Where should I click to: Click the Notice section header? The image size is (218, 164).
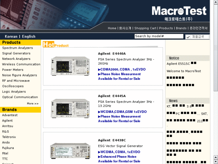pyautogui.click(x=188, y=58)
